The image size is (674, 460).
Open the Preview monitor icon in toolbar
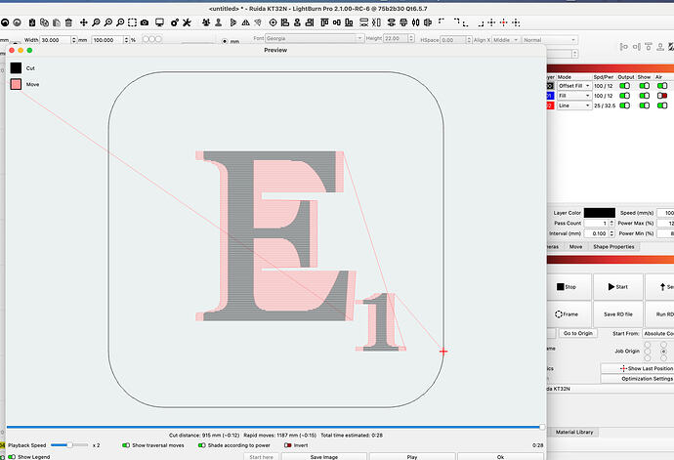[x=162, y=21]
